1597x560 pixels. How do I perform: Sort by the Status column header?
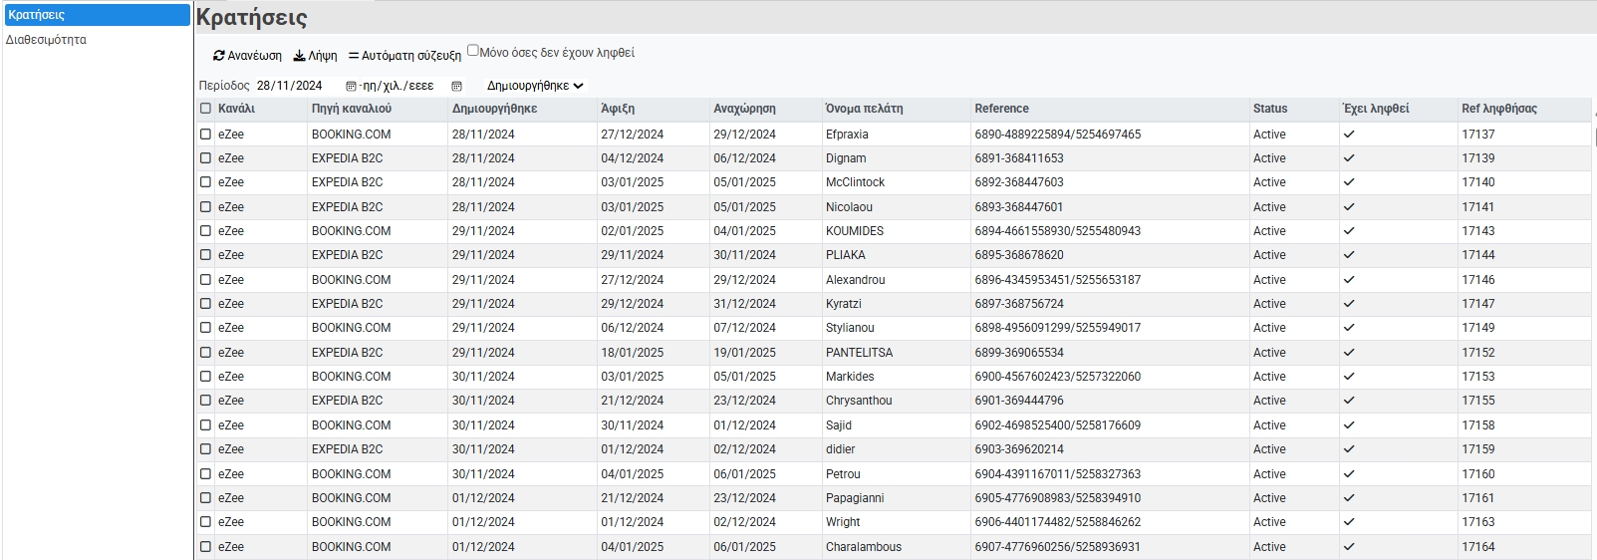(1270, 109)
